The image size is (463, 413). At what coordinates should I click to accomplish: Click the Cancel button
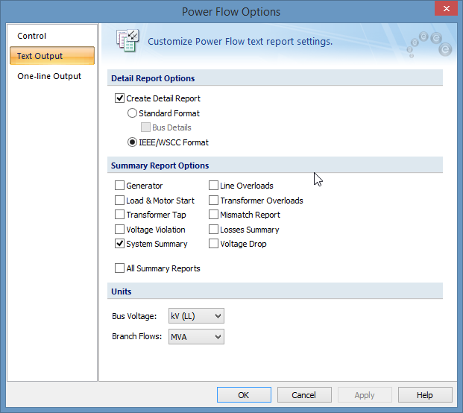[304, 395]
